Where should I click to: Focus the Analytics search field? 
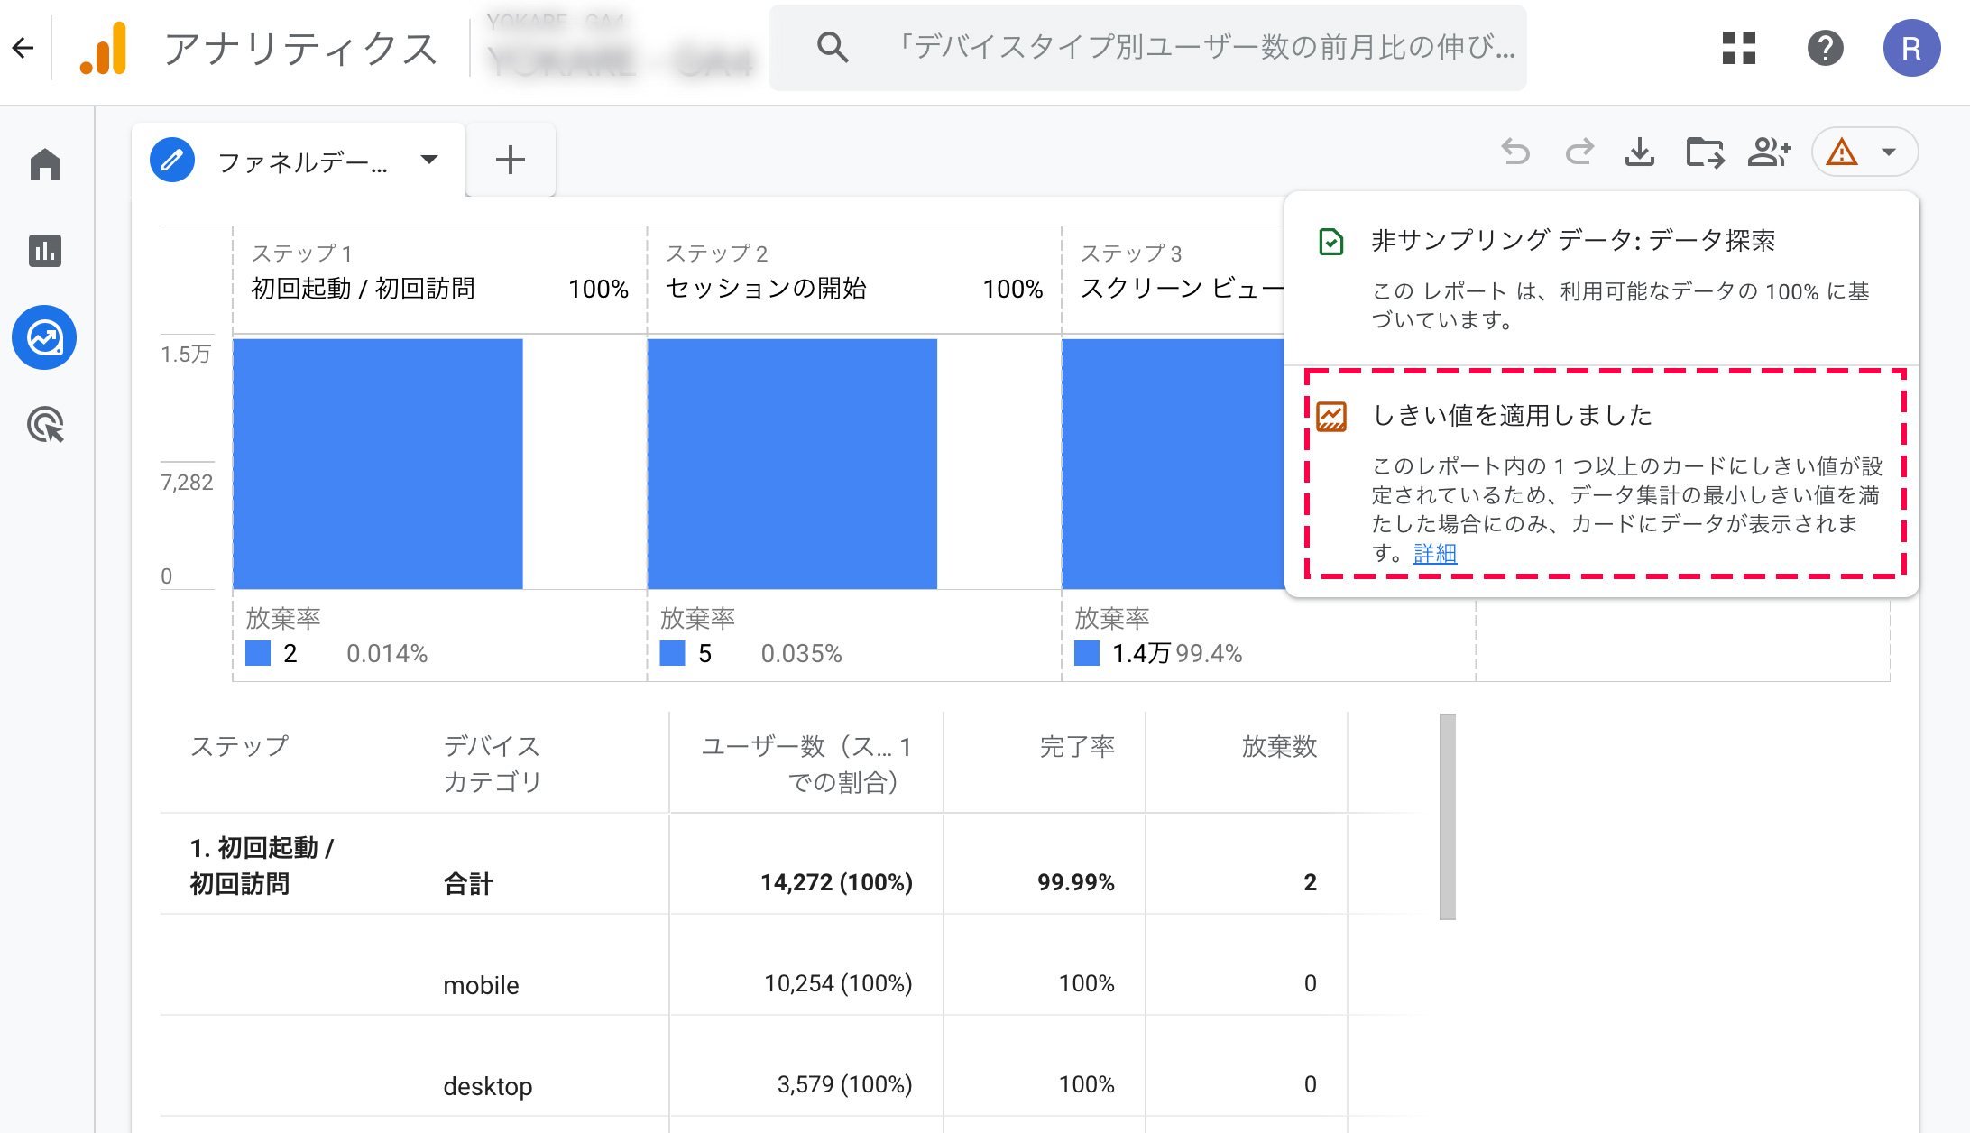point(1147,48)
